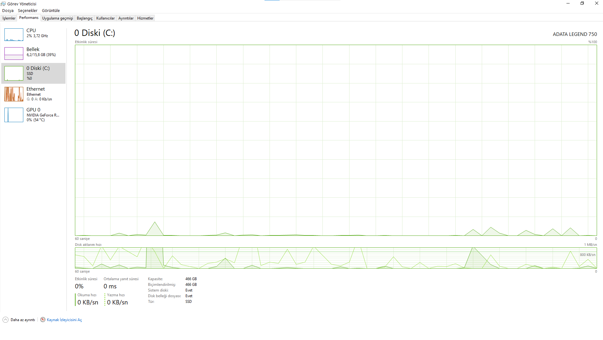Select the Bellek label in sidebar
This screenshot has width=603, height=340.
pyautogui.click(x=33, y=49)
